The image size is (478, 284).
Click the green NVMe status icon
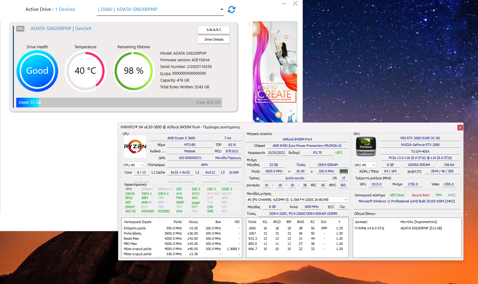356,228
